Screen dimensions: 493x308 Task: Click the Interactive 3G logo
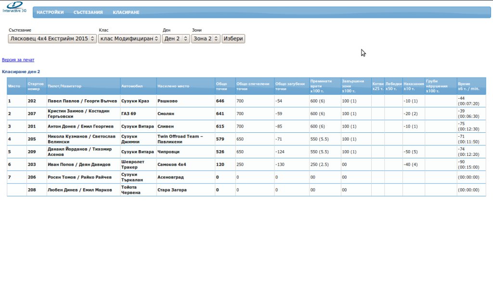click(14, 7)
